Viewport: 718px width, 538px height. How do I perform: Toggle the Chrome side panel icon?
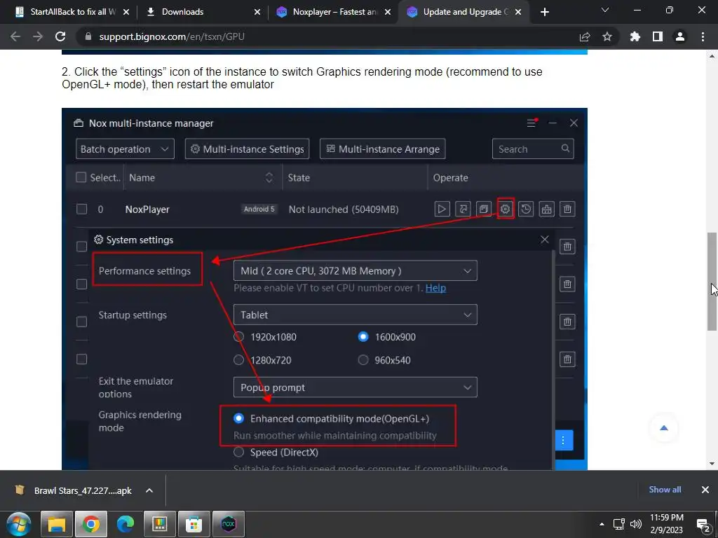tap(658, 36)
